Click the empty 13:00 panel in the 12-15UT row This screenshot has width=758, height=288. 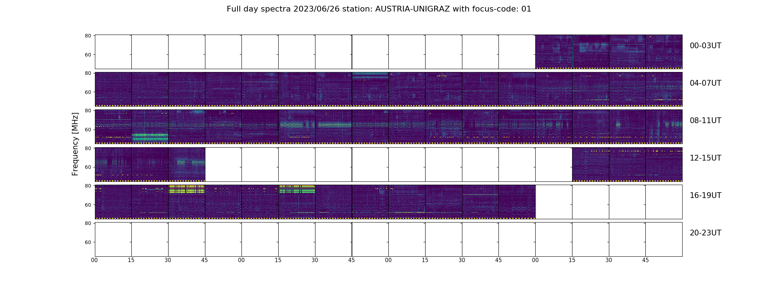tap(260, 164)
